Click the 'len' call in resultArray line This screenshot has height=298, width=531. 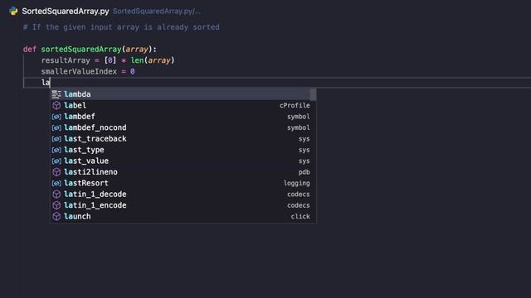137,60
